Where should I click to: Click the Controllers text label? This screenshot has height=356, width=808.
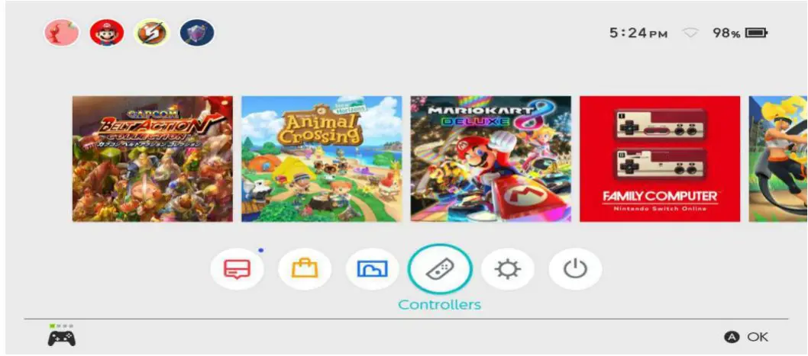(440, 305)
